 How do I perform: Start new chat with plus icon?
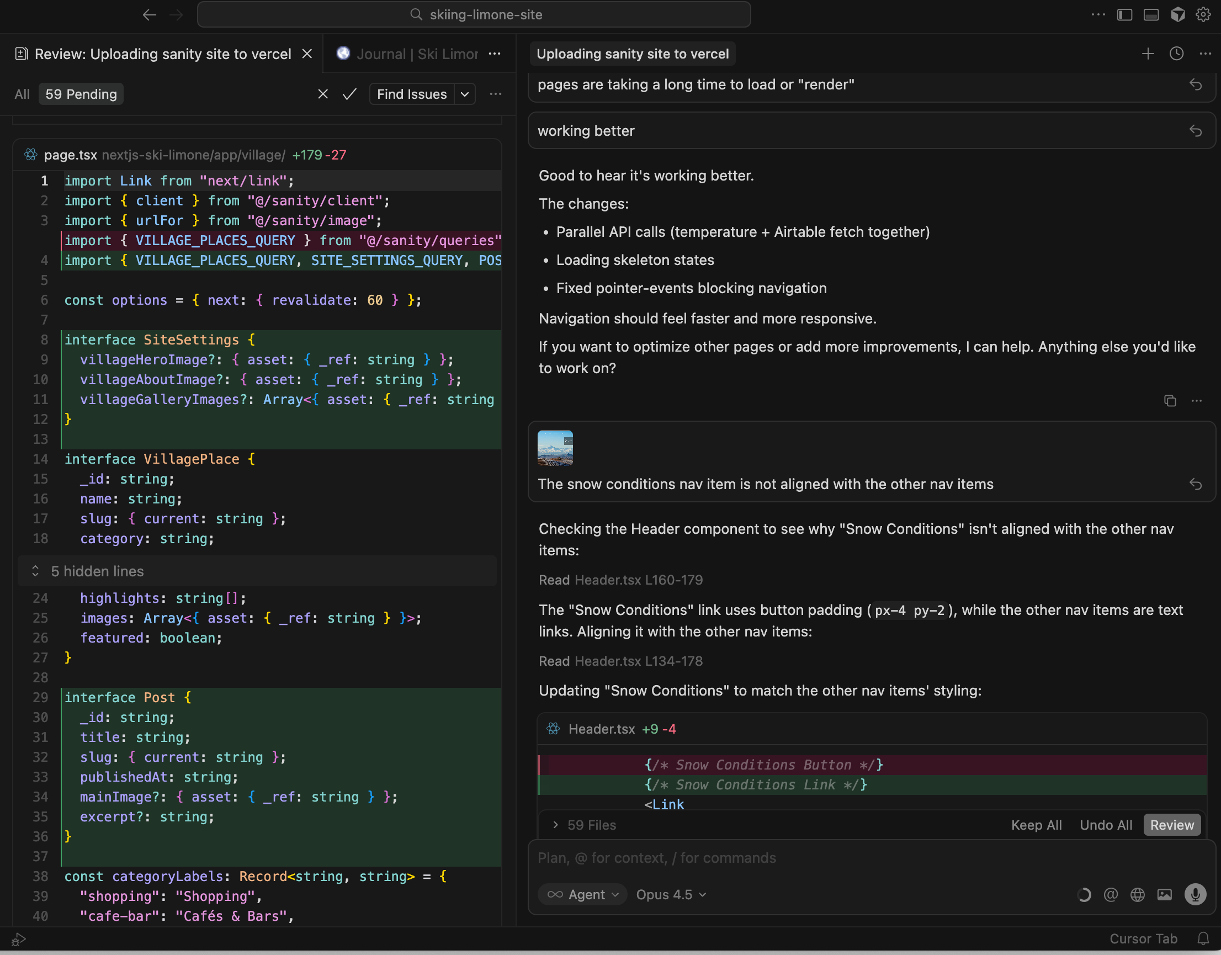[1147, 54]
